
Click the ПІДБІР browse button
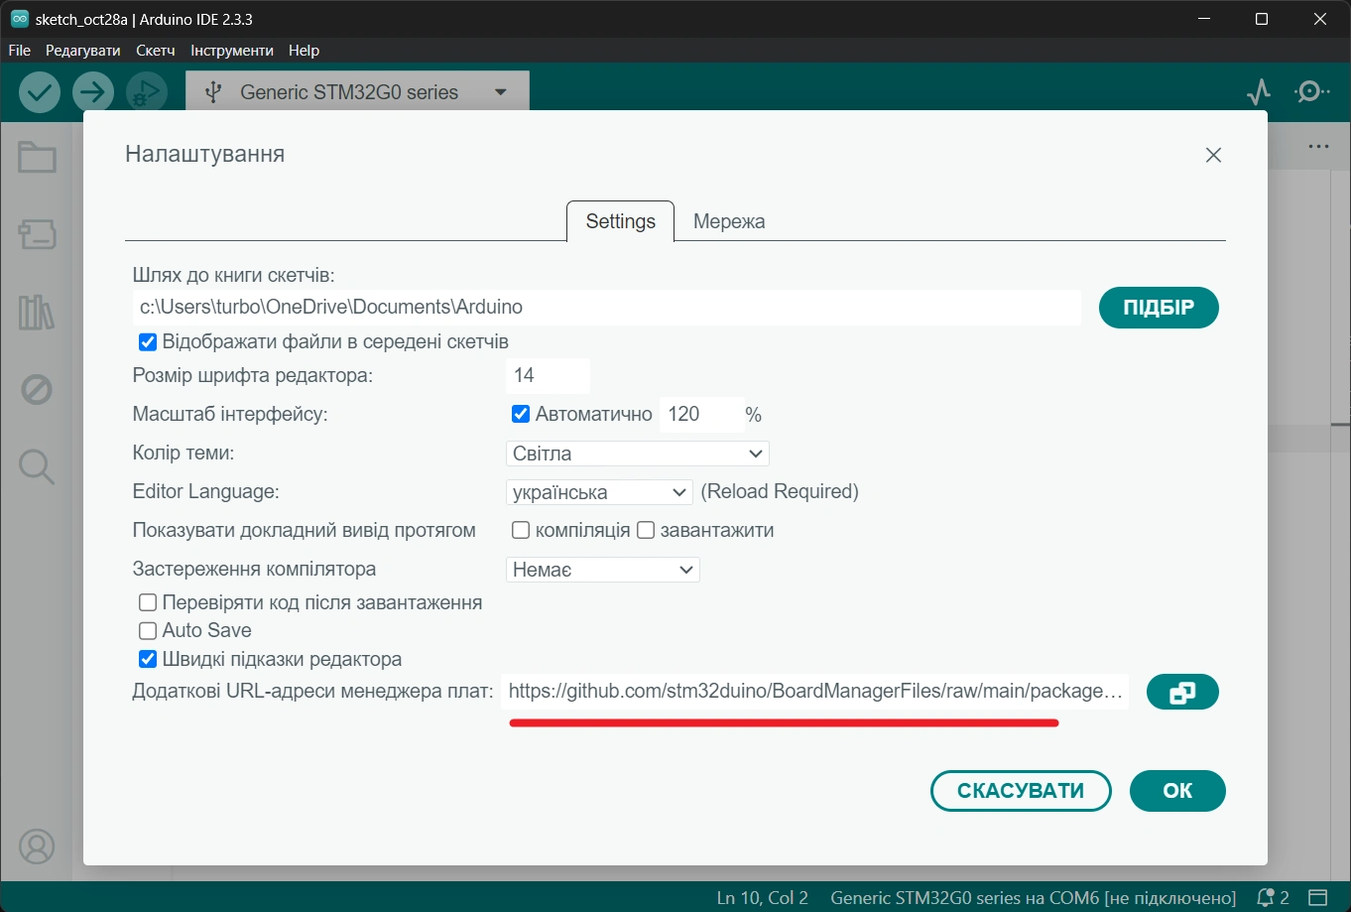point(1159,308)
